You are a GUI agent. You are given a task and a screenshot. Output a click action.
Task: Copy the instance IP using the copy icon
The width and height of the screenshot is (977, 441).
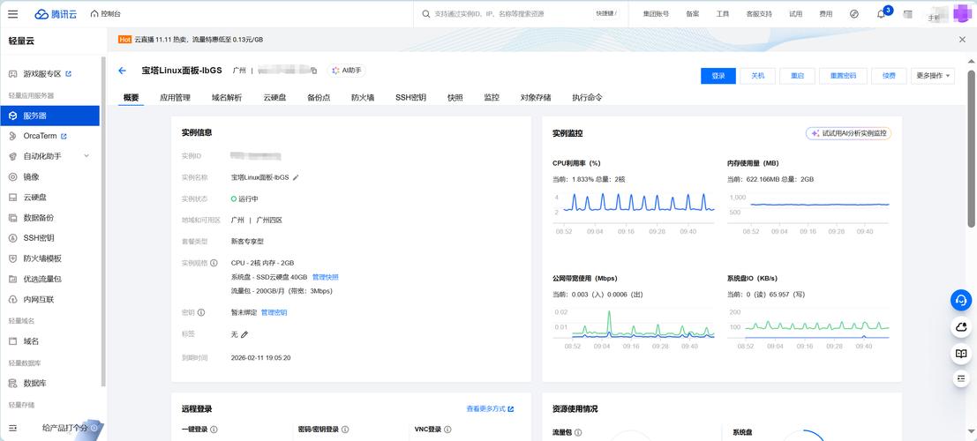point(313,71)
